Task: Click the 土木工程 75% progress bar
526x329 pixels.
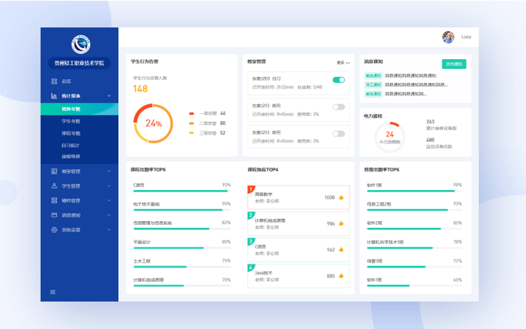Action: (182, 267)
